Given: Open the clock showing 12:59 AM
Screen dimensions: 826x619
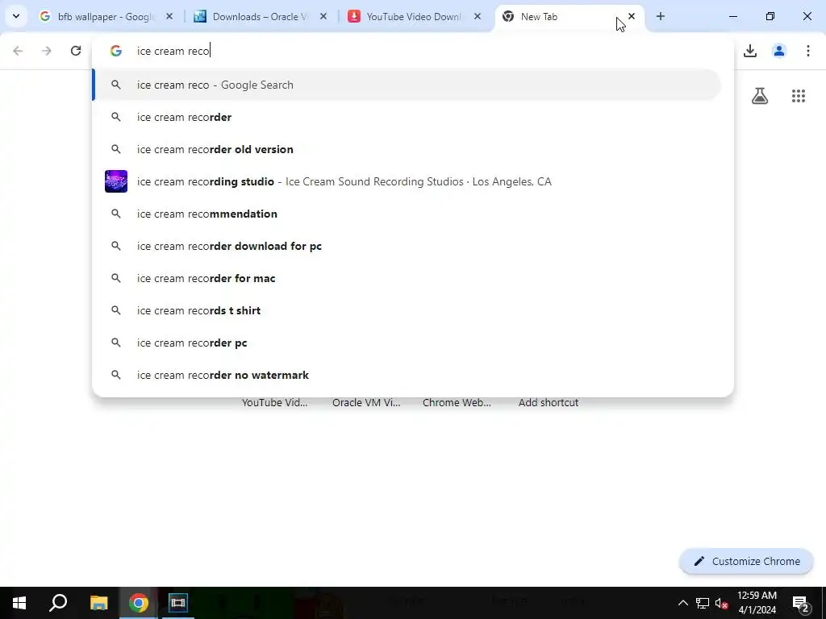Looking at the screenshot, I should 757,603.
